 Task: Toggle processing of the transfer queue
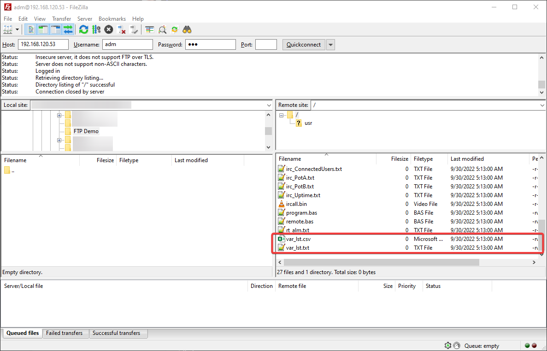(x=96, y=29)
